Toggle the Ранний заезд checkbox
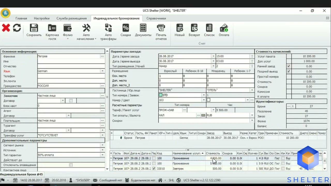 tap(289, 66)
